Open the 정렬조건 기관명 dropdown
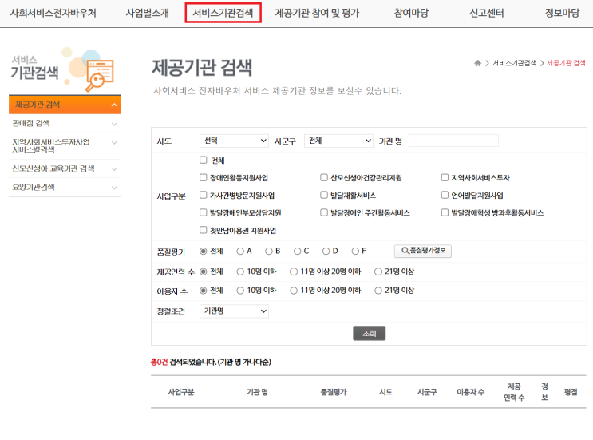Image resolution: width=593 pixels, height=440 pixels. click(234, 311)
